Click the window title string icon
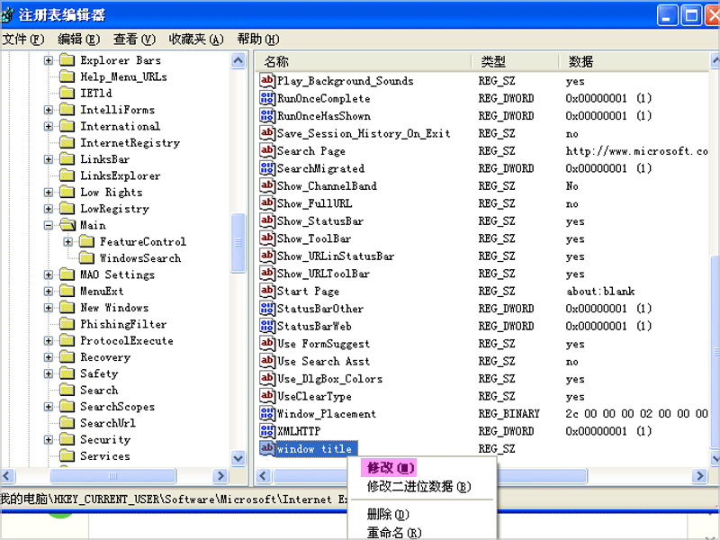 266,448
